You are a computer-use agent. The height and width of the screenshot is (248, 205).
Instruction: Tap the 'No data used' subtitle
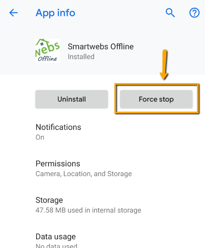[56, 246]
